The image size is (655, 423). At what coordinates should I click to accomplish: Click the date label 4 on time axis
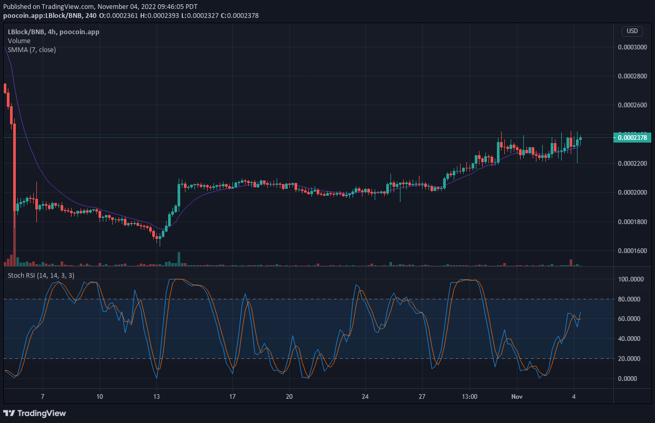coord(573,396)
